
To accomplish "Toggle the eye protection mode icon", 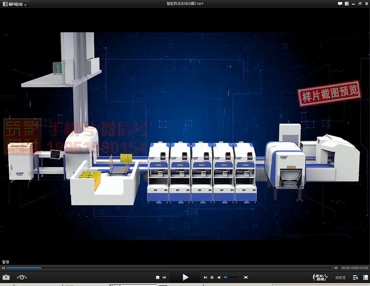I will (22, 277).
